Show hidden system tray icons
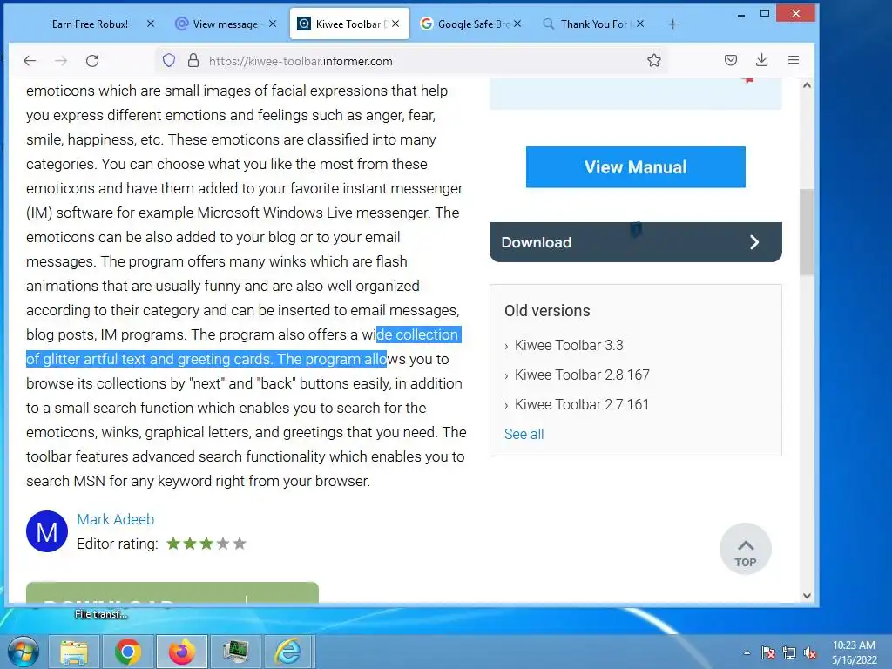Image resolution: width=892 pixels, height=669 pixels. tap(747, 652)
